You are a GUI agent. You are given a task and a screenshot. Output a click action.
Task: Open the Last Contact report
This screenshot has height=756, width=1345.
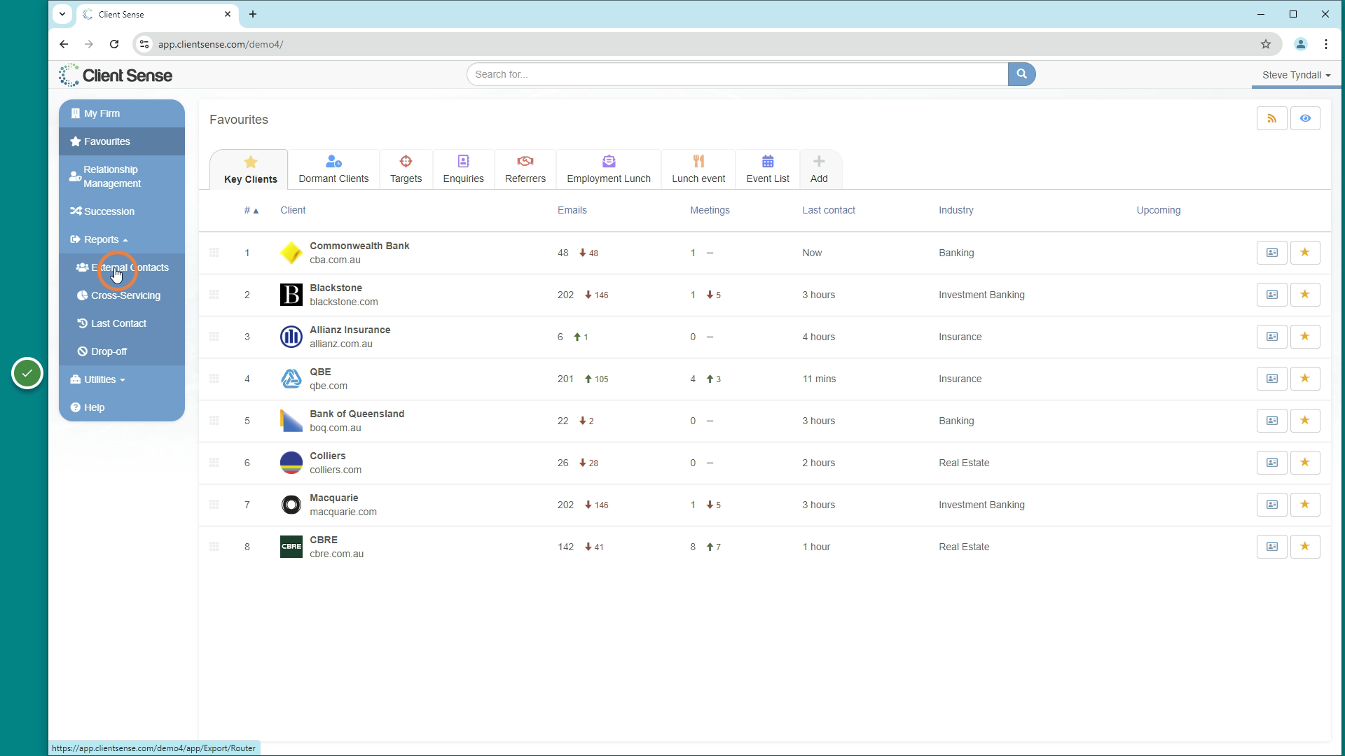tap(122, 323)
